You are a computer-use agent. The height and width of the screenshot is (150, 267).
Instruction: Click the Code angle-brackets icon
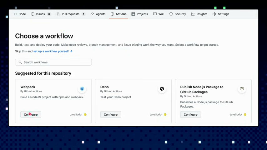[15, 14]
